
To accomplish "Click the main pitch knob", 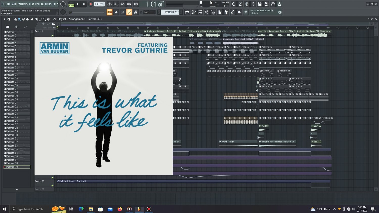I will coord(63,12).
